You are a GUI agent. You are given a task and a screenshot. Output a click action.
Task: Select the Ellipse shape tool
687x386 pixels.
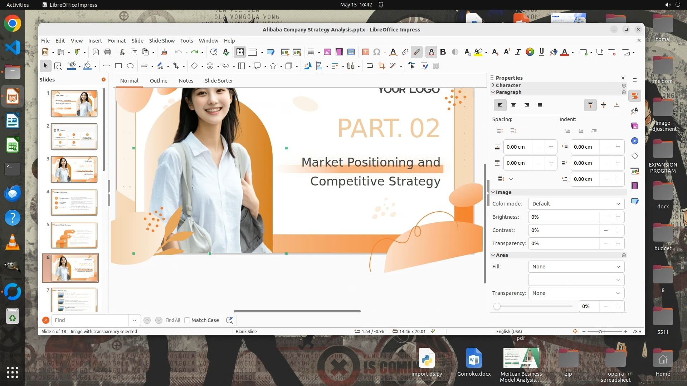[x=130, y=66]
